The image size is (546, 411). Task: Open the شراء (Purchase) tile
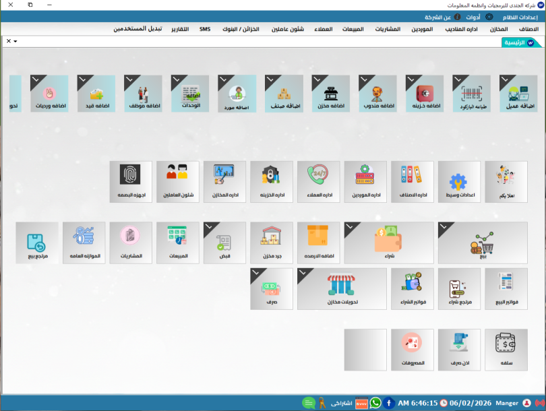click(365, 242)
